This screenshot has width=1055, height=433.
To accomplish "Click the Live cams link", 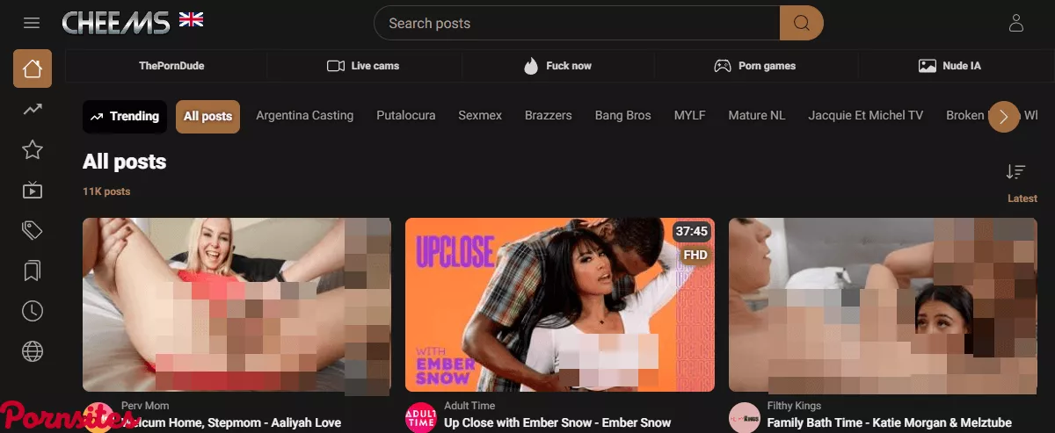I will point(363,66).
